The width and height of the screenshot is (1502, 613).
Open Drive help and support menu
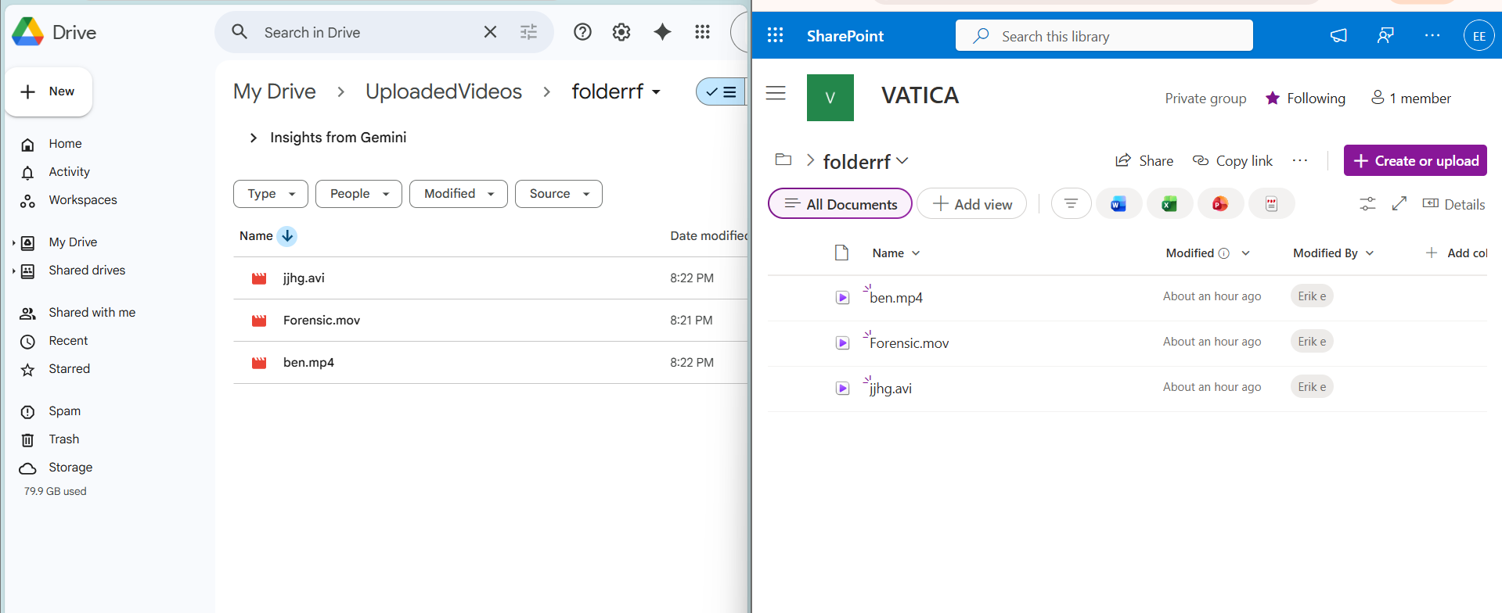(x=582, y=32)
